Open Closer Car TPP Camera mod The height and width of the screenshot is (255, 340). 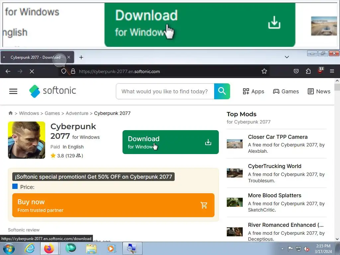click(278, 137)
